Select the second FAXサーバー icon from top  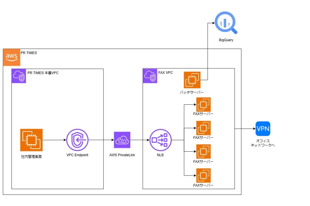(x=203, y=128)
